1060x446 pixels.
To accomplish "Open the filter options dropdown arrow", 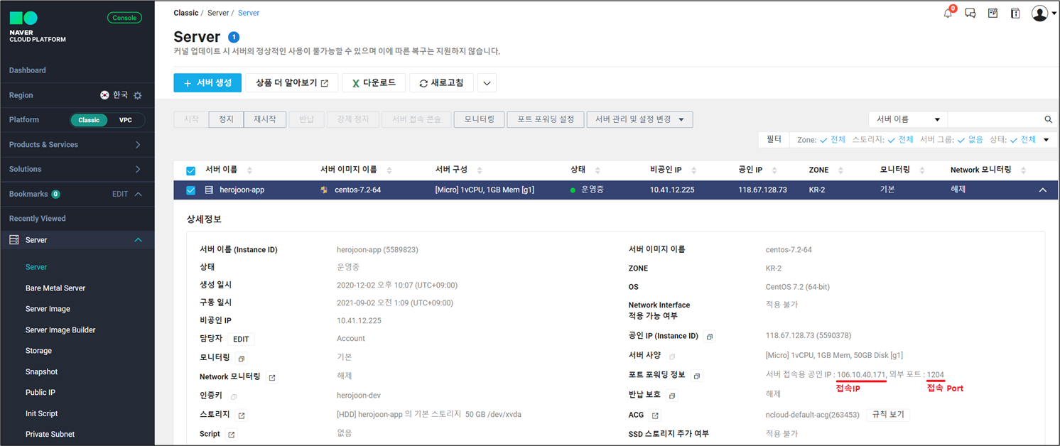I will coord(1046,140).
